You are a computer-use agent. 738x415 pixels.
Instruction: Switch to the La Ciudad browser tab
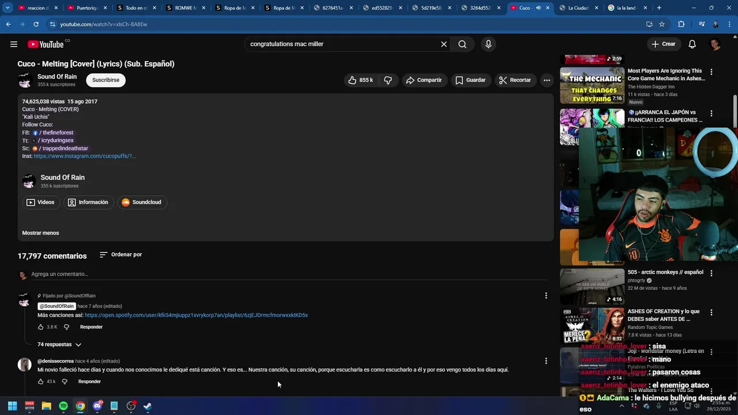[578, 8]
